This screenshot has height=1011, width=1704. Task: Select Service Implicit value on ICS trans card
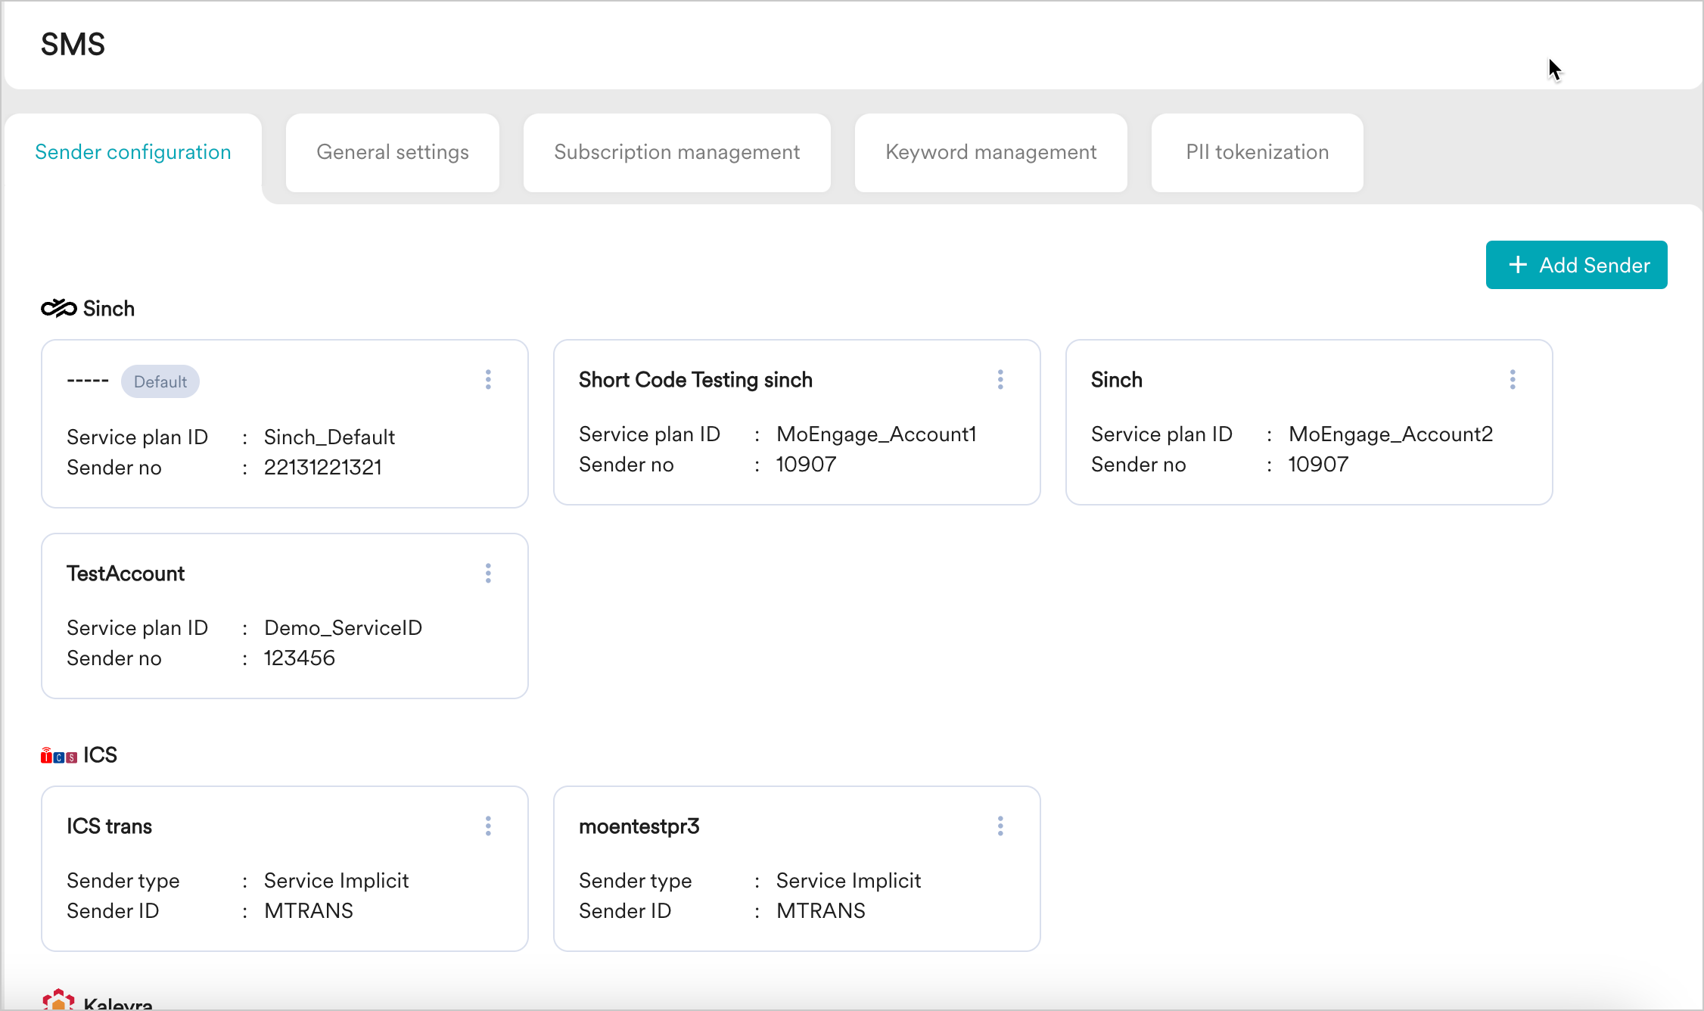[336, 881]
